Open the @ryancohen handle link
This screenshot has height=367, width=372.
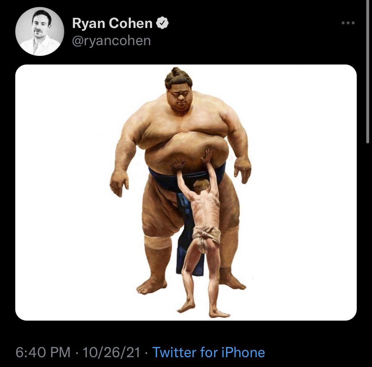(111, 41)
